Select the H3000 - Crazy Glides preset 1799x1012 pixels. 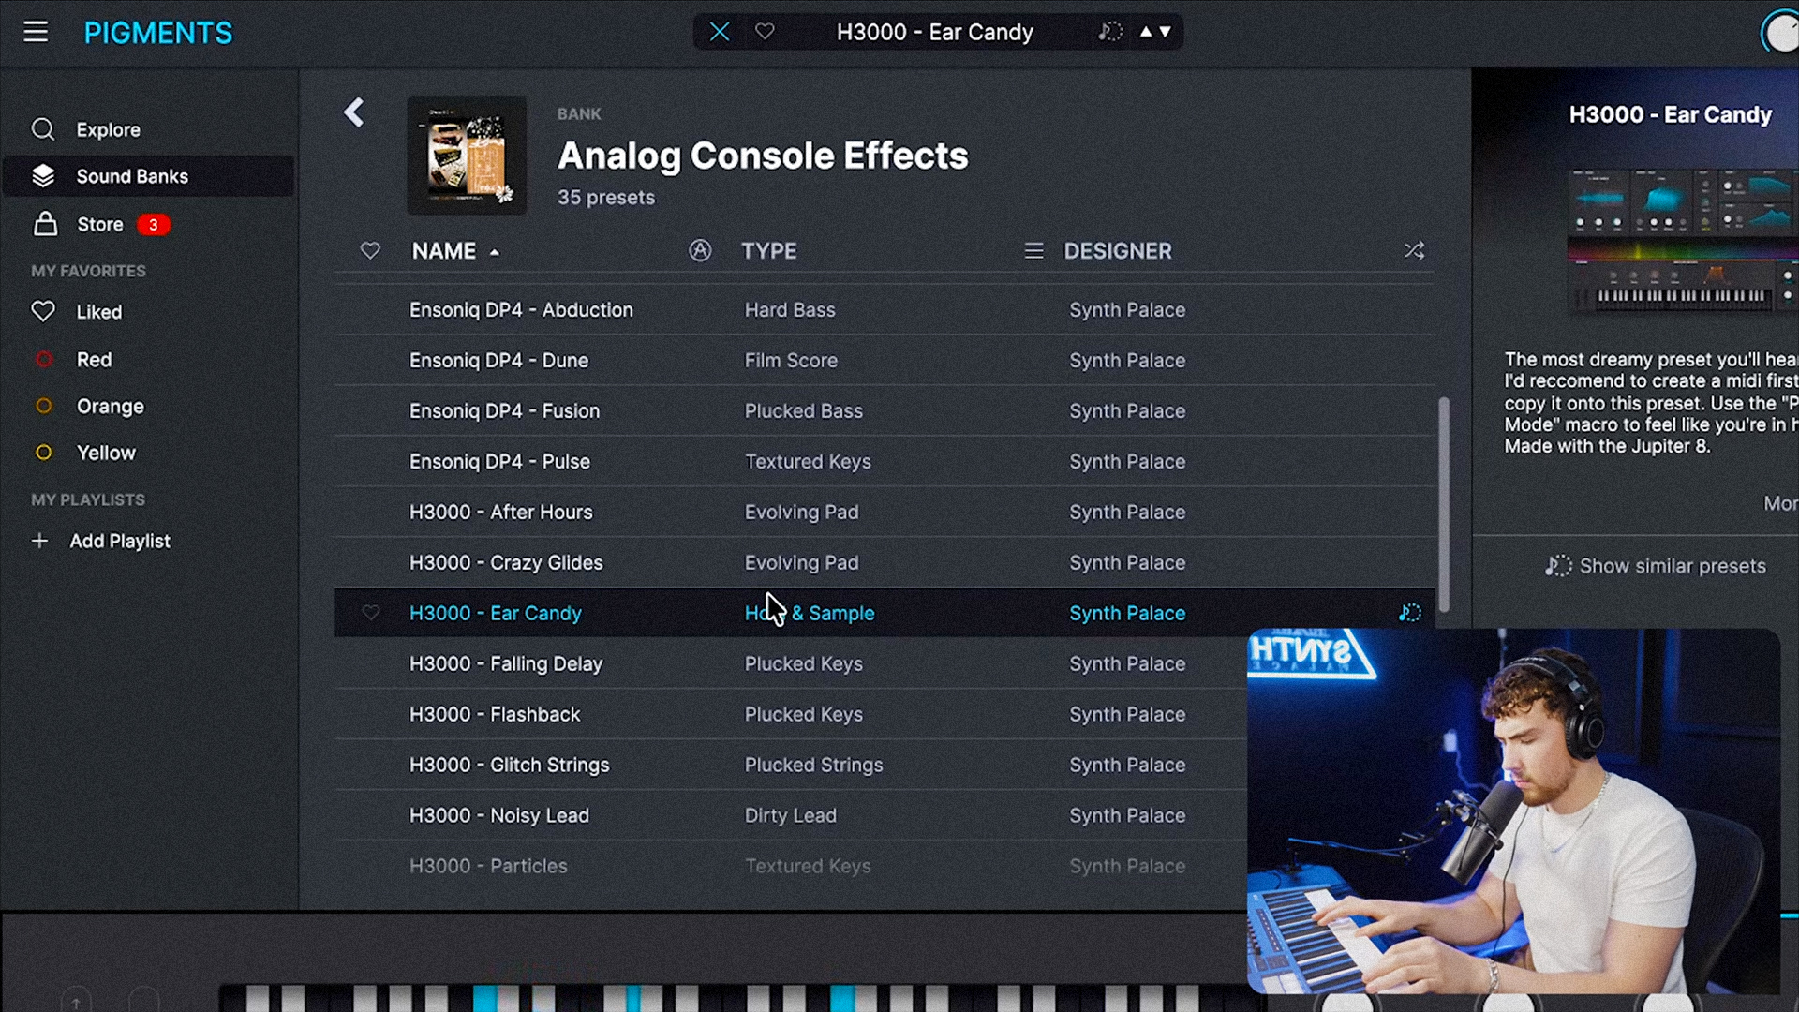coord(884,563)
